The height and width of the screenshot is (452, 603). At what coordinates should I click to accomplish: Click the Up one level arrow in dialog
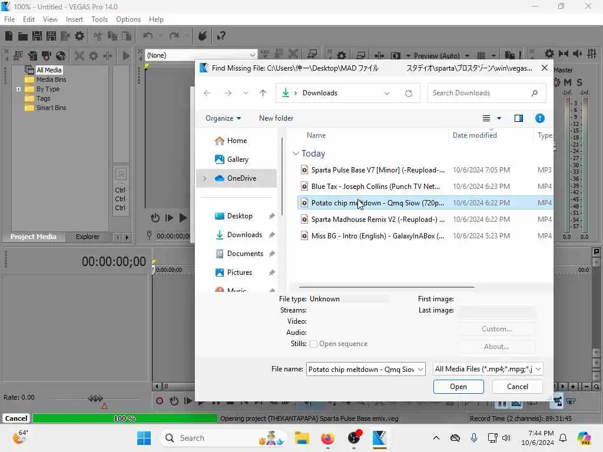click(x=263, y=93)
